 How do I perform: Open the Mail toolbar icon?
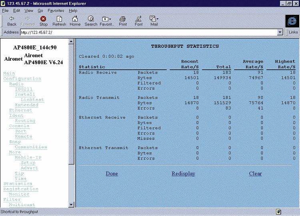(154, 21)
